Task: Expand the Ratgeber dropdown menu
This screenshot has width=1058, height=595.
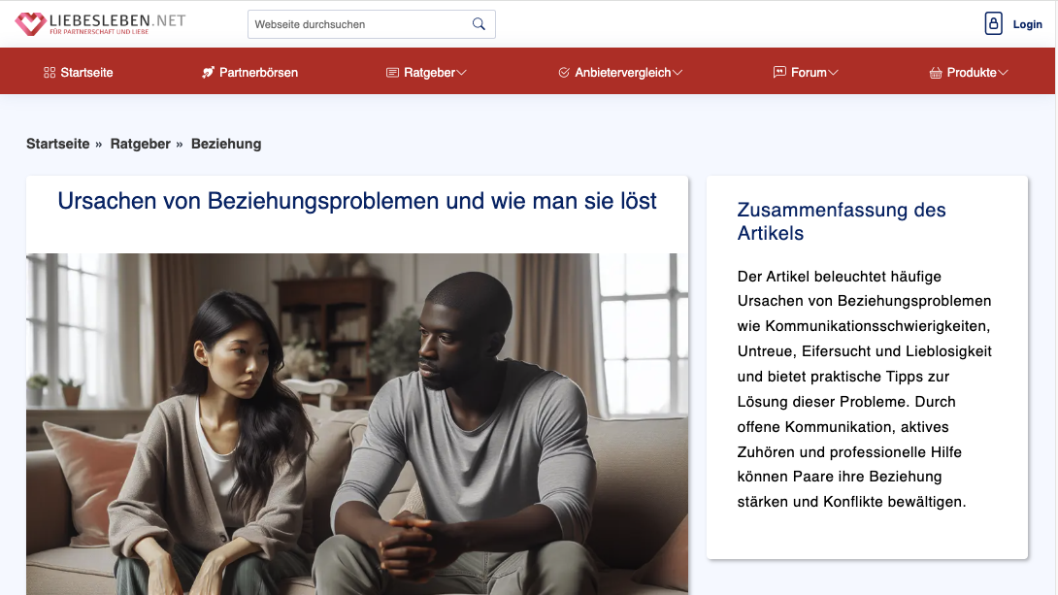Action: click(x=463, y=72)
